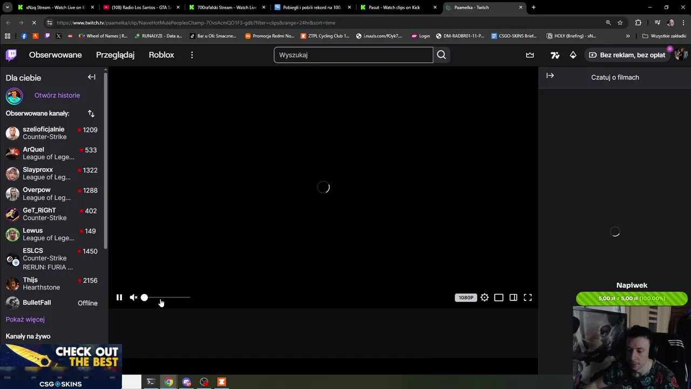Screen dimensions: 691x389
Task: Open the zoom magnifier icon in address bar
Action: click(x=608, y=23)
